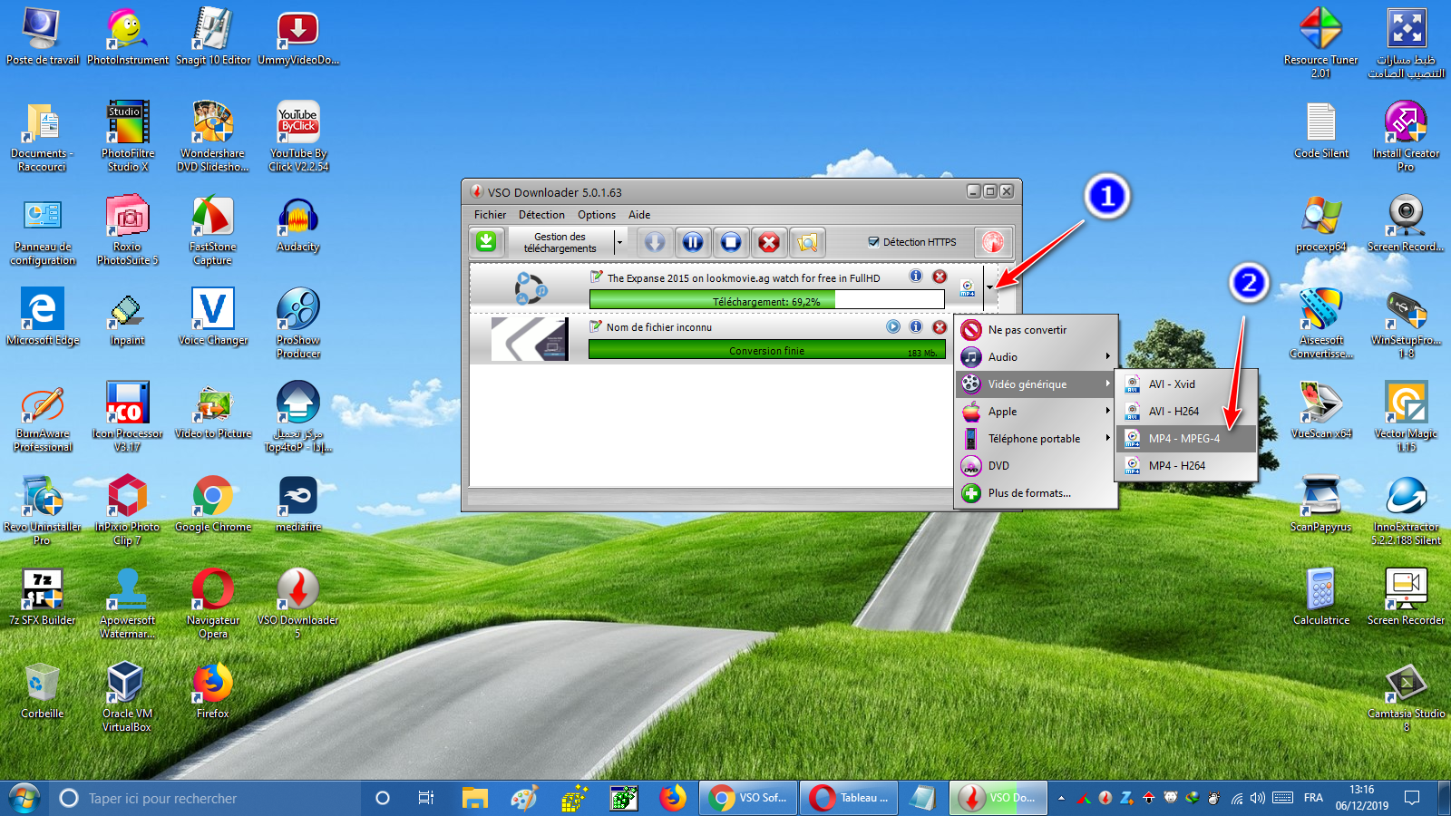
Task: Remove 'Nom de fichier inconnu' with red X
Action: coord(940,326)
